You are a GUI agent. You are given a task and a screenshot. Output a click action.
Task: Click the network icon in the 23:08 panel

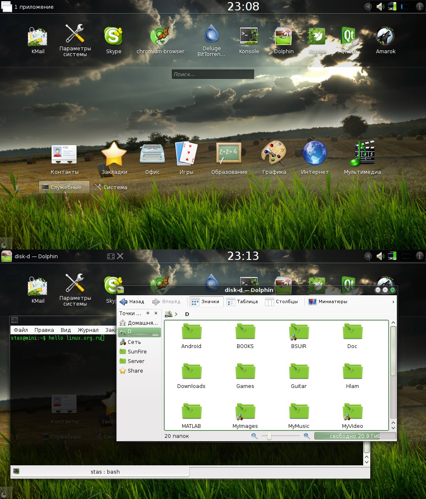[392, 7]
